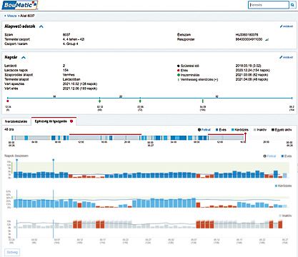This screenshot has width=298, height=257.
Task: Click the BouMatic logo
Action: point(19,5)
